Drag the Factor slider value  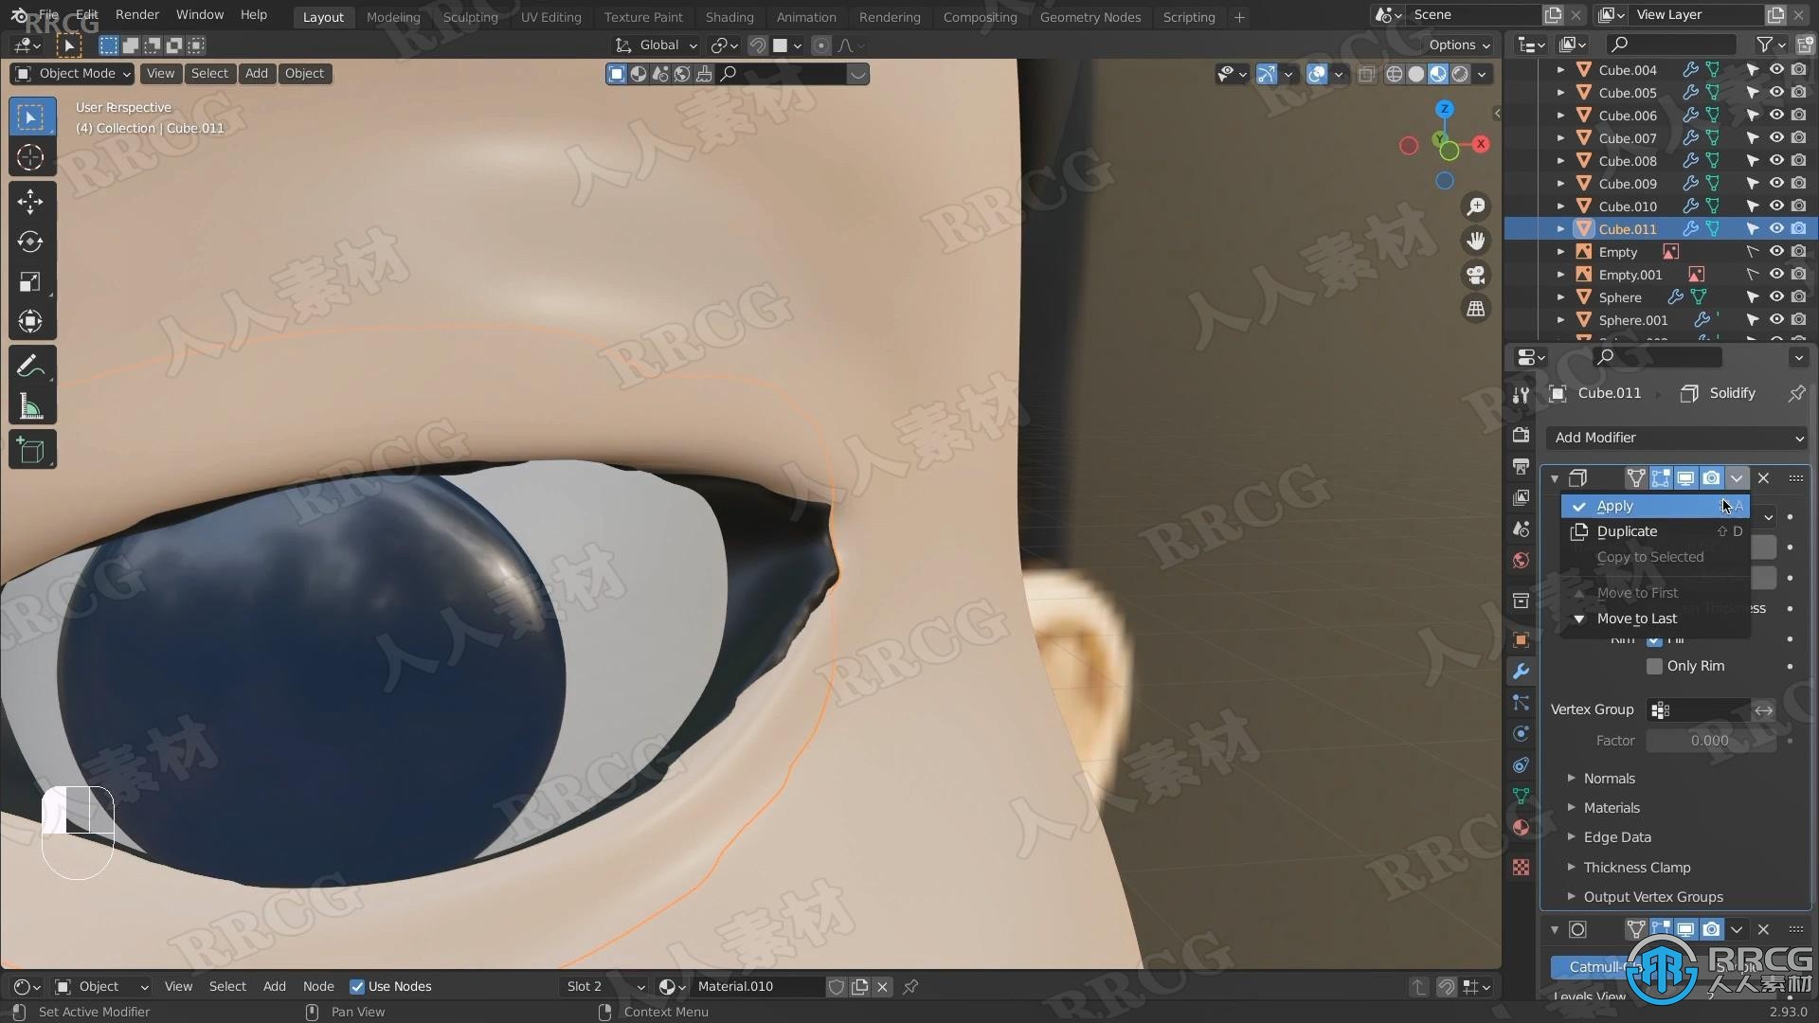(1709, 741)
